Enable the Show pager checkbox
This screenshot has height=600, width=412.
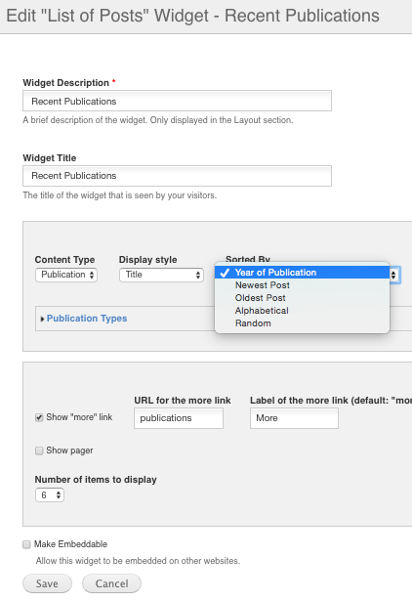coord(39,450)
